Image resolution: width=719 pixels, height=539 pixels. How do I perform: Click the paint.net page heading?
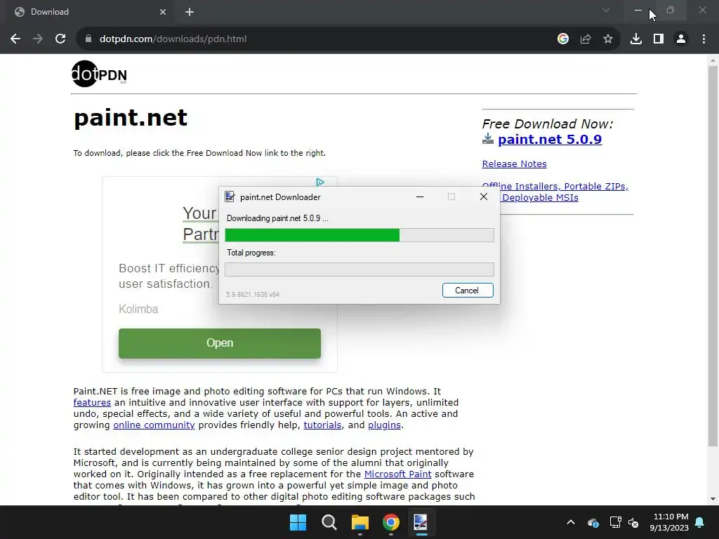click(131, 118)
